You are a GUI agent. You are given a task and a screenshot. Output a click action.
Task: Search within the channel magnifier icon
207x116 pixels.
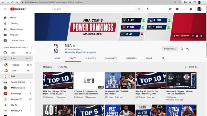pos(163,58)
